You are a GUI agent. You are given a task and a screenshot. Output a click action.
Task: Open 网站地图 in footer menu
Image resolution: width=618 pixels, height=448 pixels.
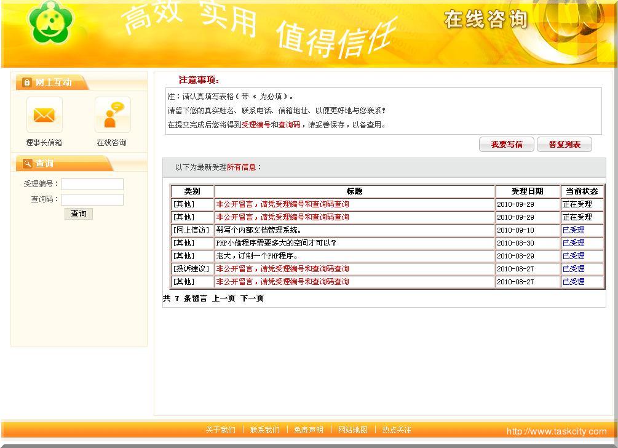click(353, 430)
